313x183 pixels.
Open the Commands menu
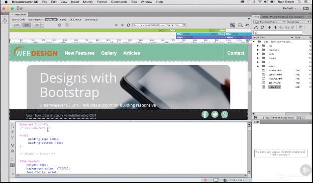[x=119, y=2]
